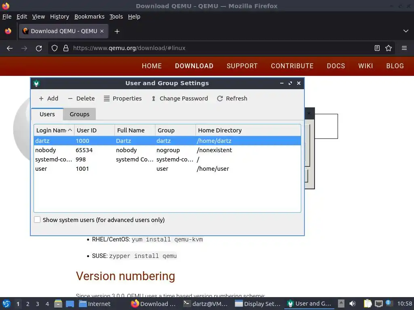Switch to the dartz@VM terminal taskbar window
This screenshot has height=310, width=414.
tap(206, 304)
